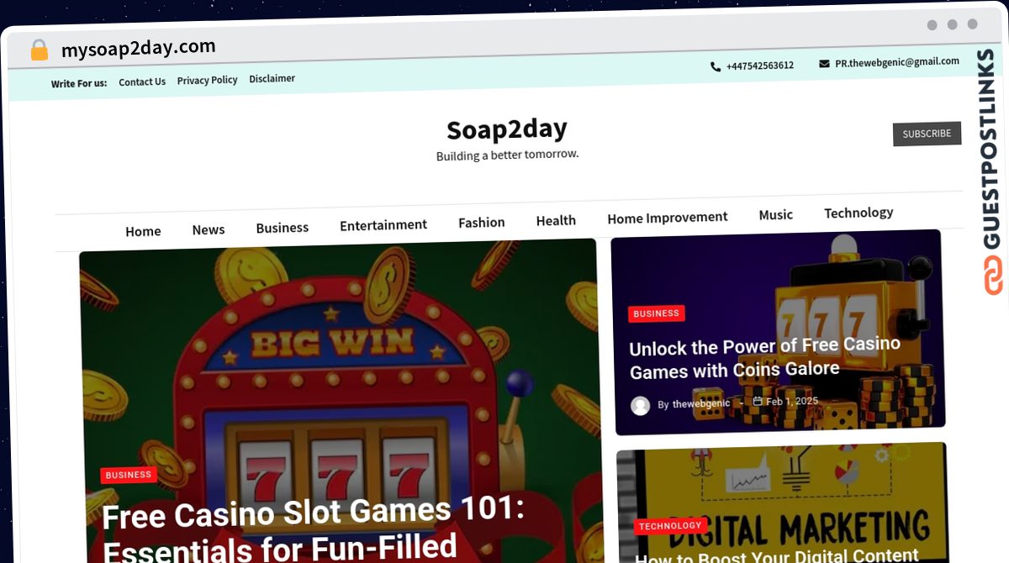Open the Home Improvement menu item
The width and height of the screenshot is (1009, 563).
[668, 218]
